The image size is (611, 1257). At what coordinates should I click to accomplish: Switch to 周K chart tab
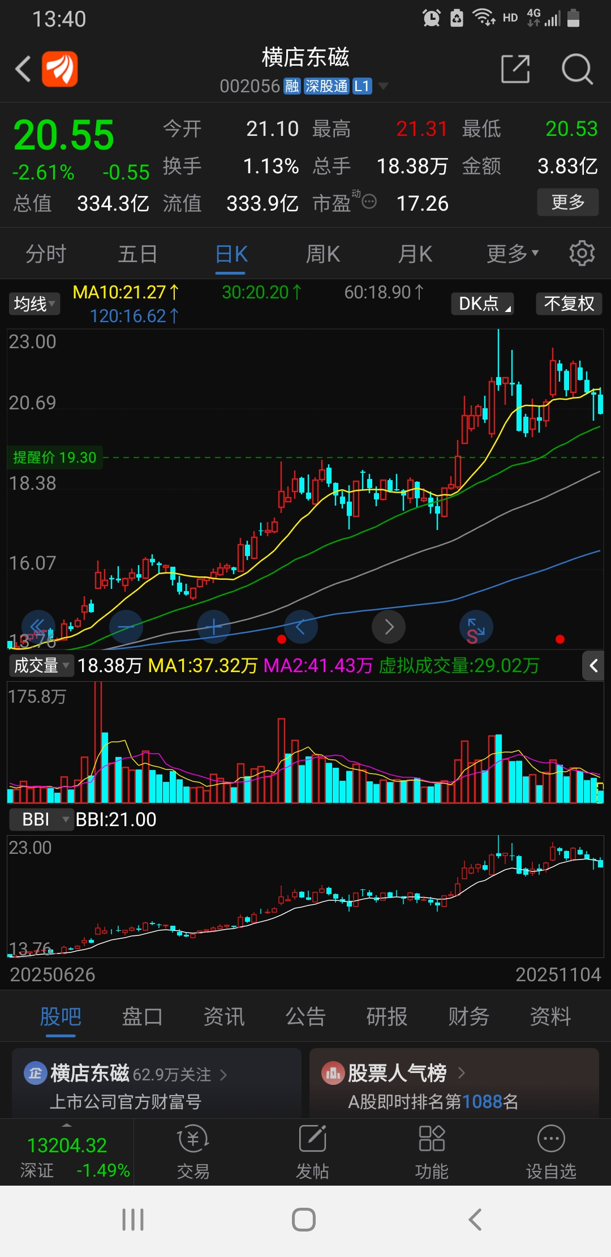point(323,254)
